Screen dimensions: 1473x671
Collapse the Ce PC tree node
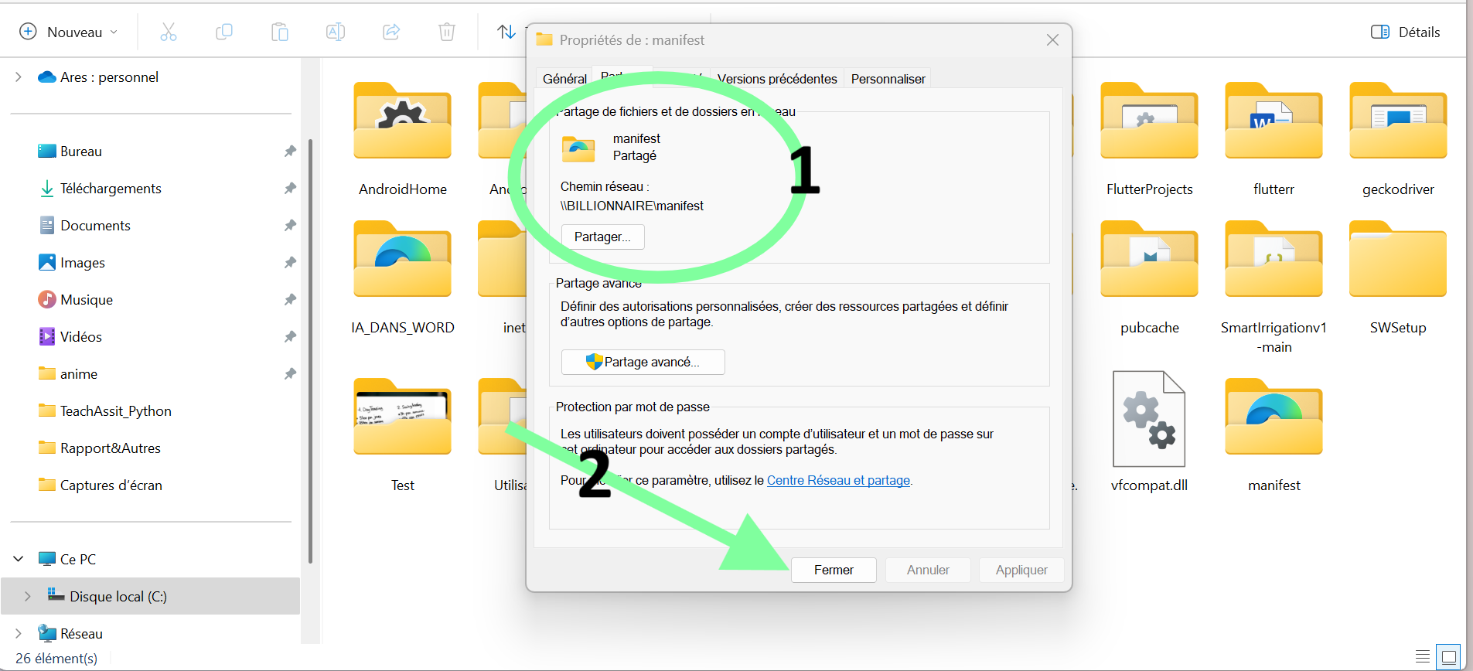(19, 559)
